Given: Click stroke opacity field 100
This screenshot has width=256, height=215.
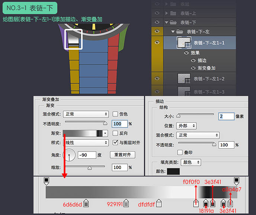Looking at the screenshot, I should click(226, 145).
